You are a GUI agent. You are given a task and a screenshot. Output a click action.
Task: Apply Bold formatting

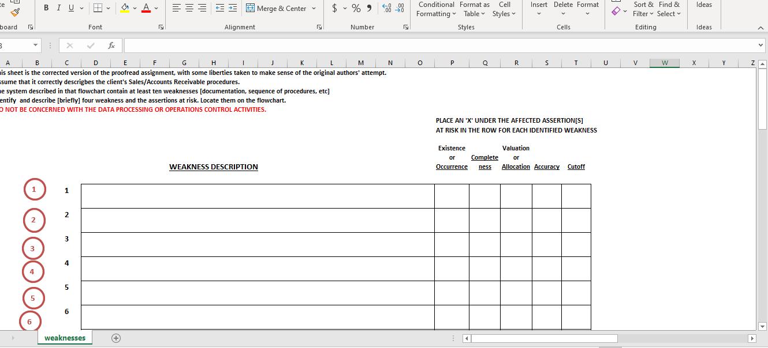click(46, 8)
